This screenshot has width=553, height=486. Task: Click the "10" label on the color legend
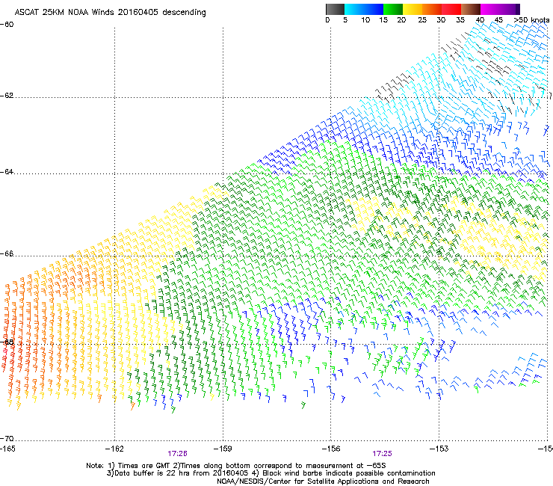click(365, 20)
